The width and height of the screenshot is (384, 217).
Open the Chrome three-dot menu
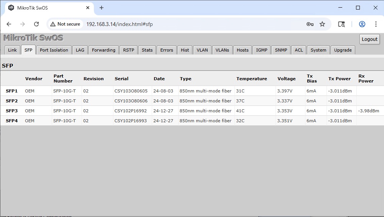pos(376,24)
